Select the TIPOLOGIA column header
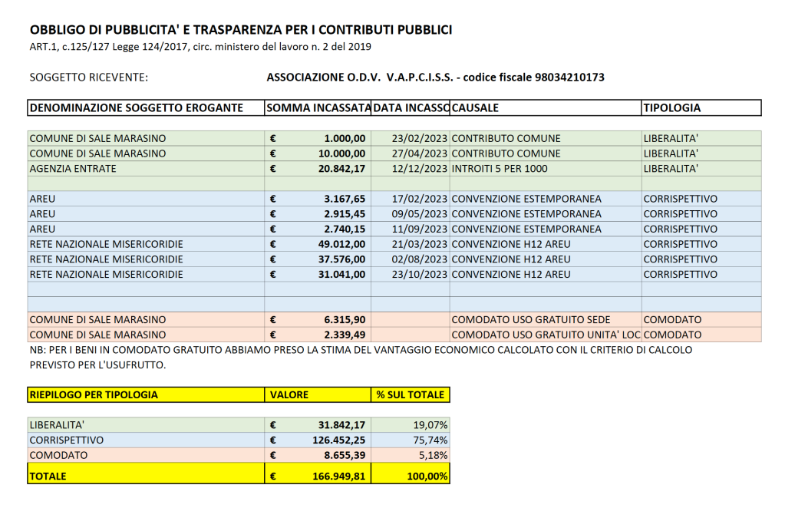Screen dimensions: 785x508 [672, 108]
